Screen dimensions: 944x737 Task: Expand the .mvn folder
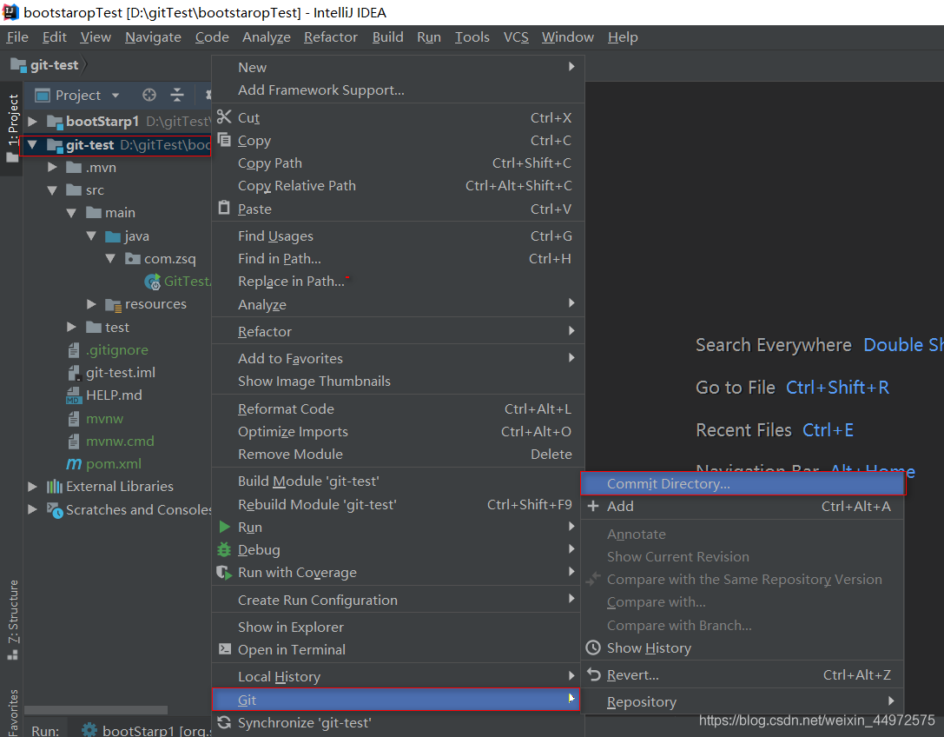coord(52,167)
